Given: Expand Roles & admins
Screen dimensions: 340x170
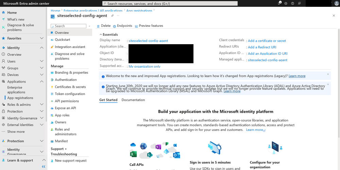Looking at the screenshot, I should click(x=42, y=104).
